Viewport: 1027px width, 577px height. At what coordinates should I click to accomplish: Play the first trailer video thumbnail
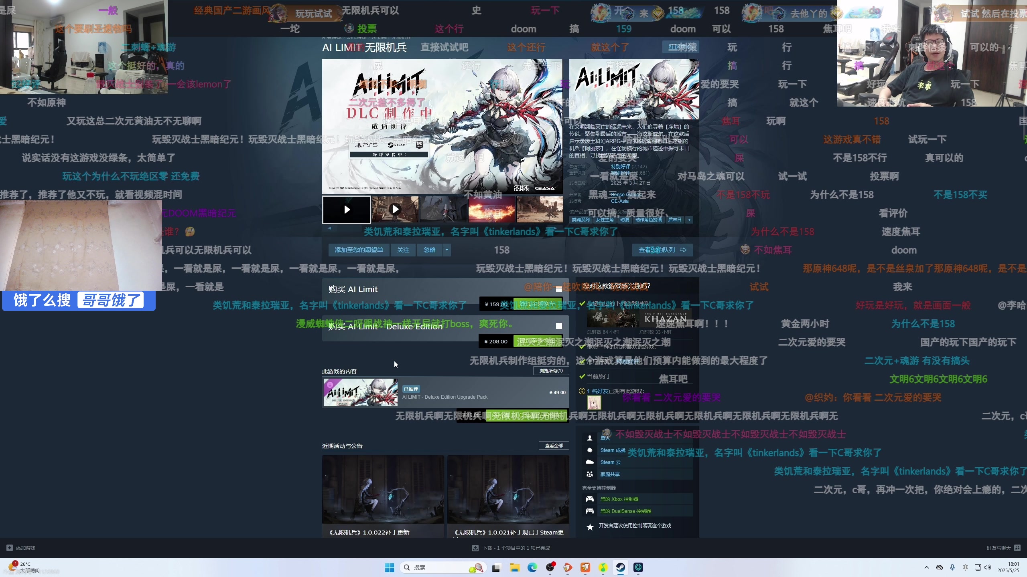click(347, 210)
